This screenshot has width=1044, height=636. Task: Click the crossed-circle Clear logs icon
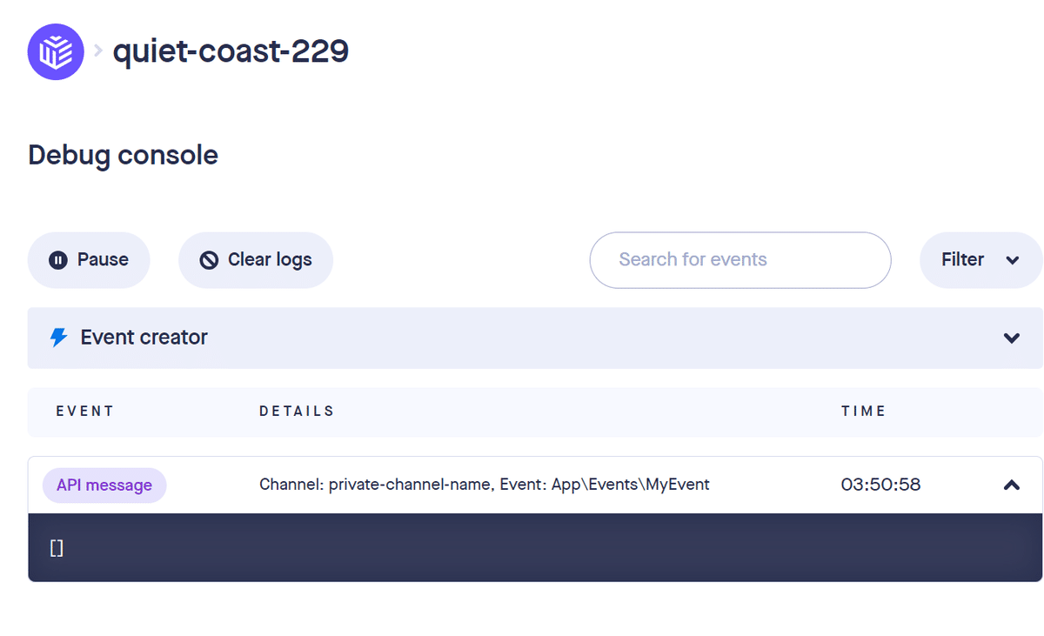209,260
